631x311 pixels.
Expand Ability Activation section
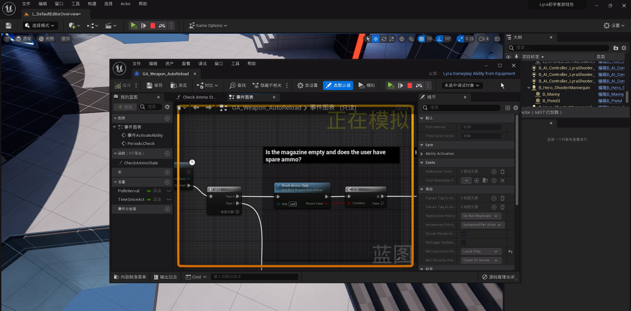(x=422, y=154)
